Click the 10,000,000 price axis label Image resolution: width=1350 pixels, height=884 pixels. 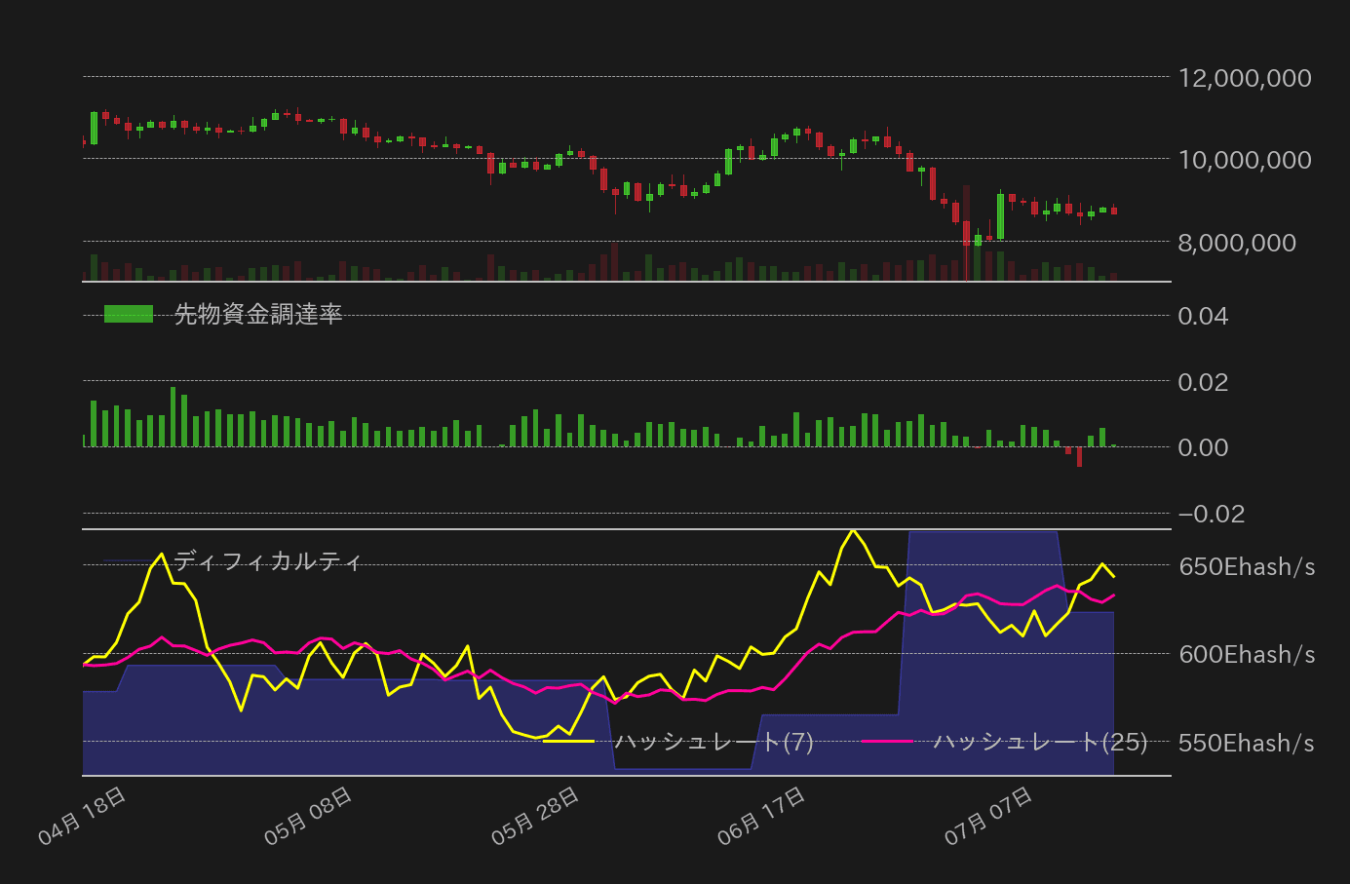[x=1245, y=160]
